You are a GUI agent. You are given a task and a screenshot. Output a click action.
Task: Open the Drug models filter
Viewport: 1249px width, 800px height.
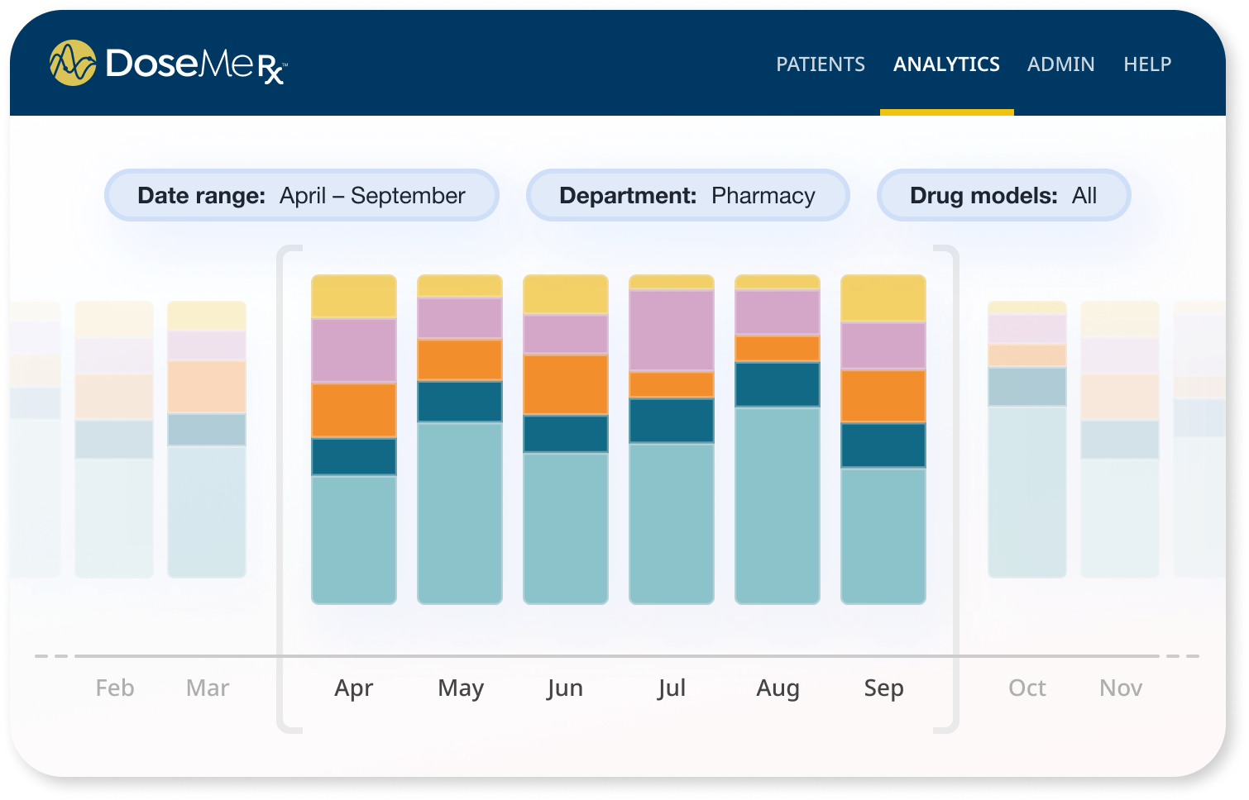coord(1003,196)
